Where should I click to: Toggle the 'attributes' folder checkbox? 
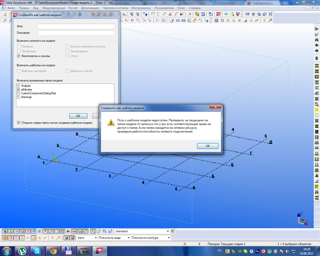pos(18,89)
